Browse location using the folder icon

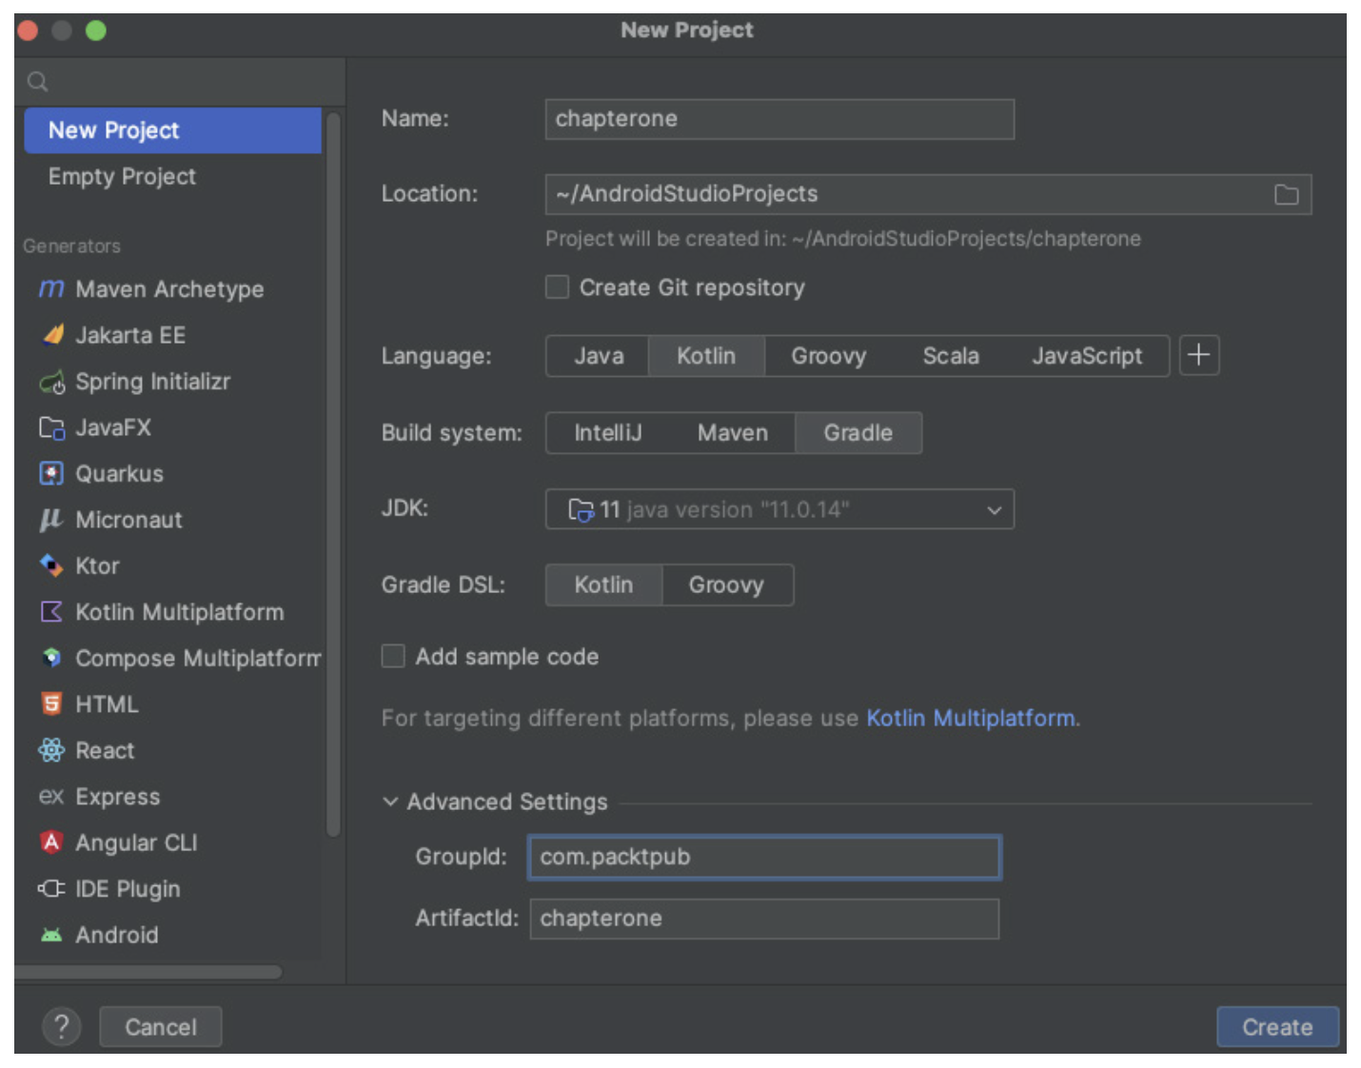point(1286,194)
